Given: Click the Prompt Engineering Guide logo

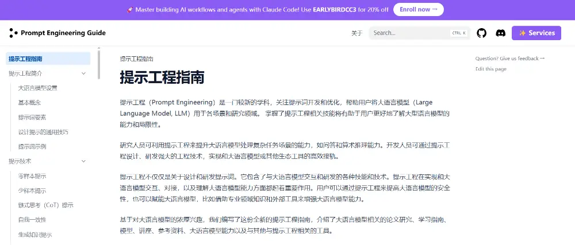Looking at the screenshot, I should (x=57, y=33).
